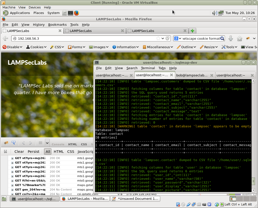The height and width of the screenshot is (208, 258).
Task: Click VirtualBox optical disc indicator
Action: click(183, 205)
